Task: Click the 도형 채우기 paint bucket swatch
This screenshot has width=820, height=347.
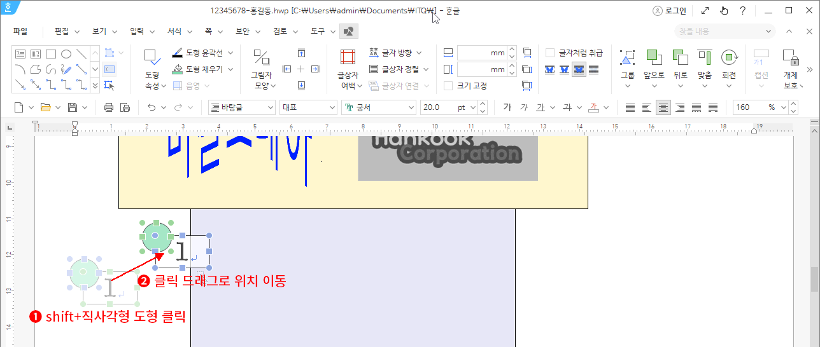Action: (x=178, y=69)
